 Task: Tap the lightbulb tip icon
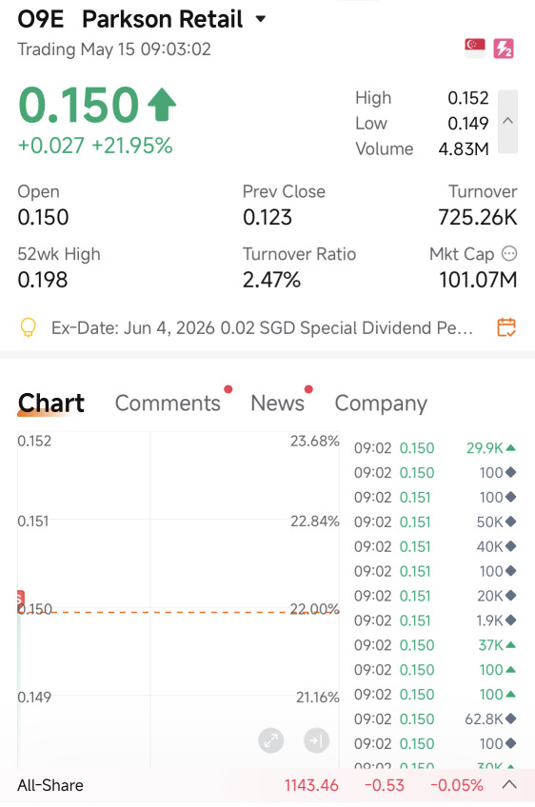click(x=29, y=327)
